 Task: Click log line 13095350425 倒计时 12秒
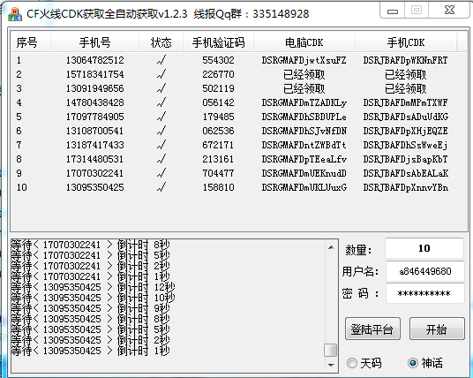[x=93, y=287]
